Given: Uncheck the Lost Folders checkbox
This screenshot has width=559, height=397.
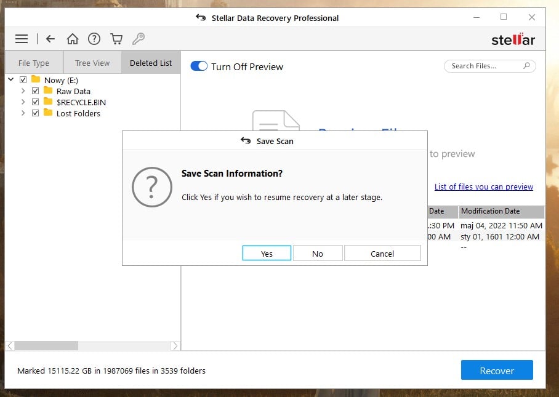Looking at the screenshot, I should click(x=35, y=113).
